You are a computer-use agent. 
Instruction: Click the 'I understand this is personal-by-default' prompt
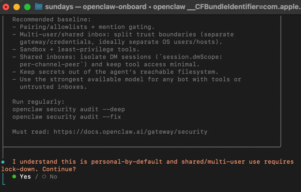(x=87, y=162)
